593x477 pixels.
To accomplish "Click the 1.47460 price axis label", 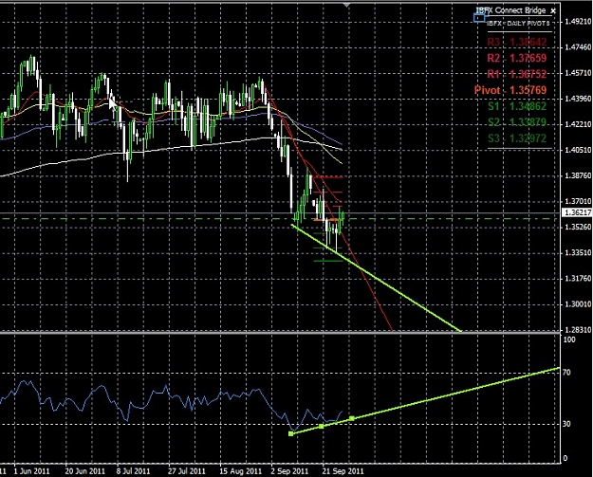I will 578,47.
